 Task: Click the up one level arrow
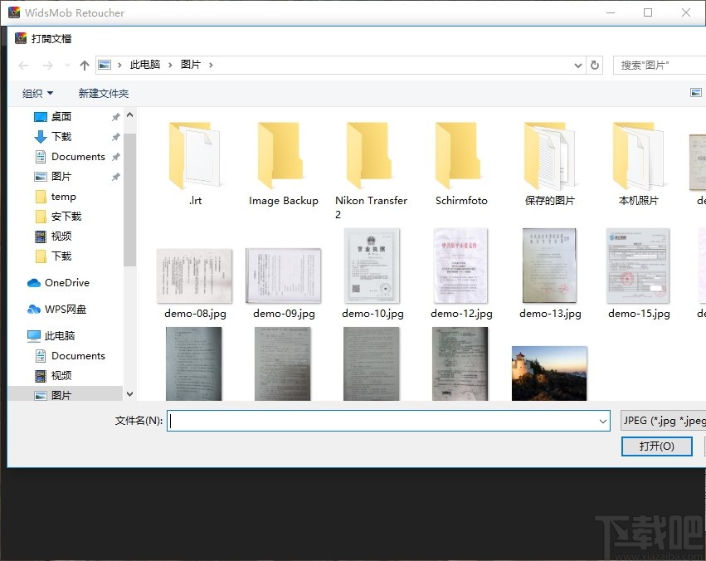[84, 64]
